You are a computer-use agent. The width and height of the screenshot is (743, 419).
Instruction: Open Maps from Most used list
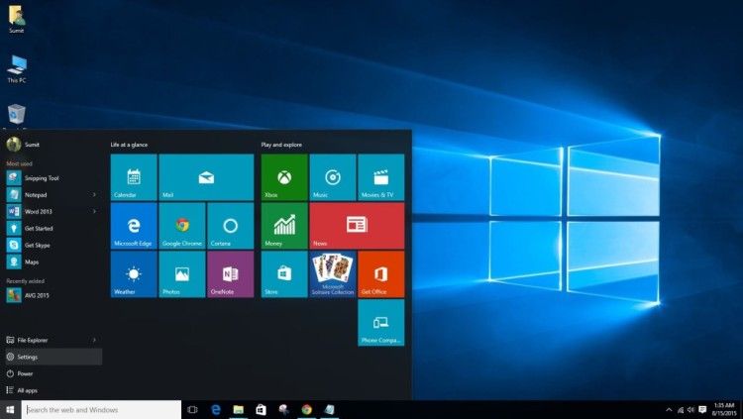coord(53,262)
